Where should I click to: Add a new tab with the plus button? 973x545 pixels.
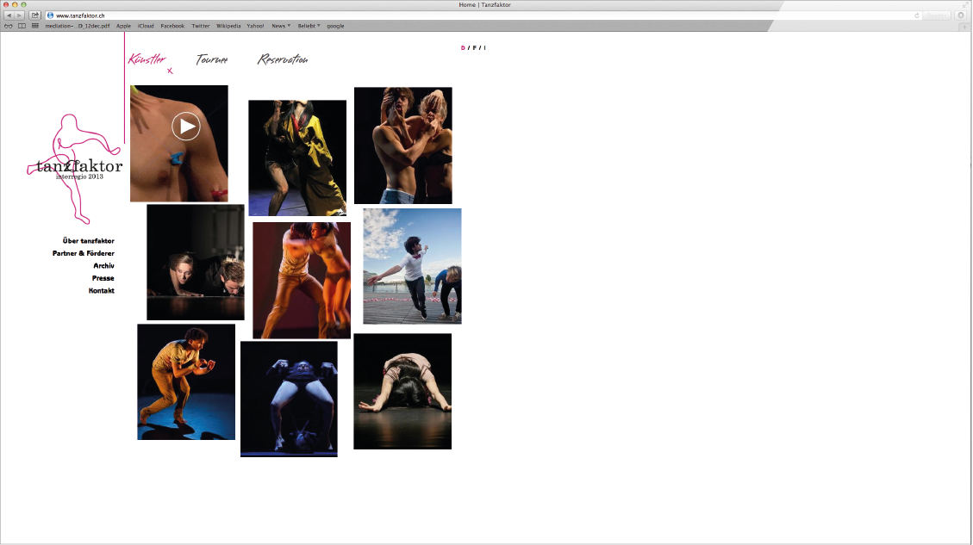click(x=964, y=27)
